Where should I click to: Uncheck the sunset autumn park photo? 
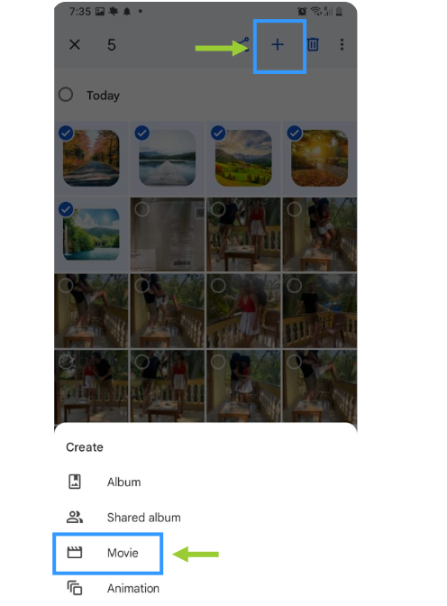[x=295, y=133]
